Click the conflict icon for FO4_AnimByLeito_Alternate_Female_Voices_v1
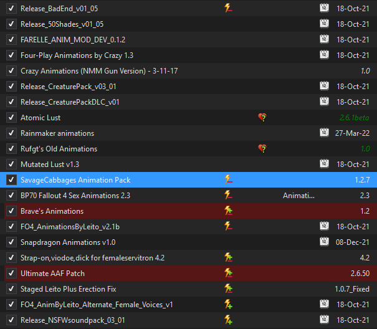The image size is (377, 329). (x=228, y=305)
